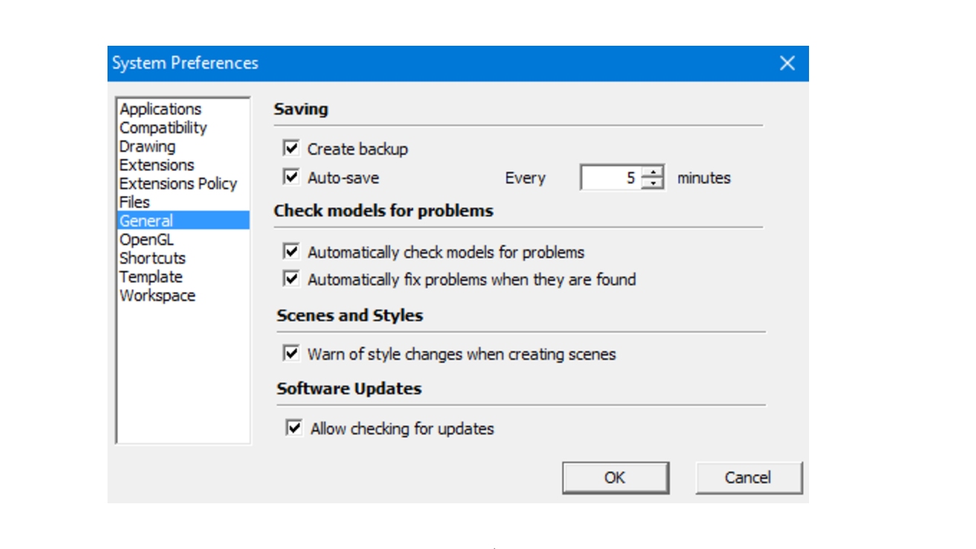Click the auto-save minutes input field
The width and height of the screenshot is (976, 549).
click(x=611, y=178)
